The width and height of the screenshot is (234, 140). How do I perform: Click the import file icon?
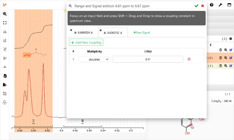pyautogui.click(x=5, y=76)
